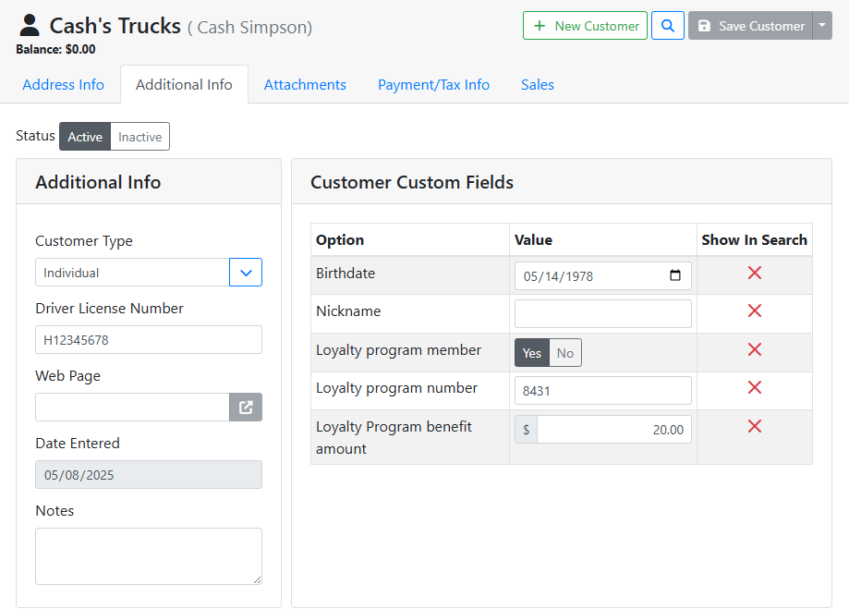Set customer status to Inactive
The height and width of the screenshot is (609, 849).
[139, 137]
